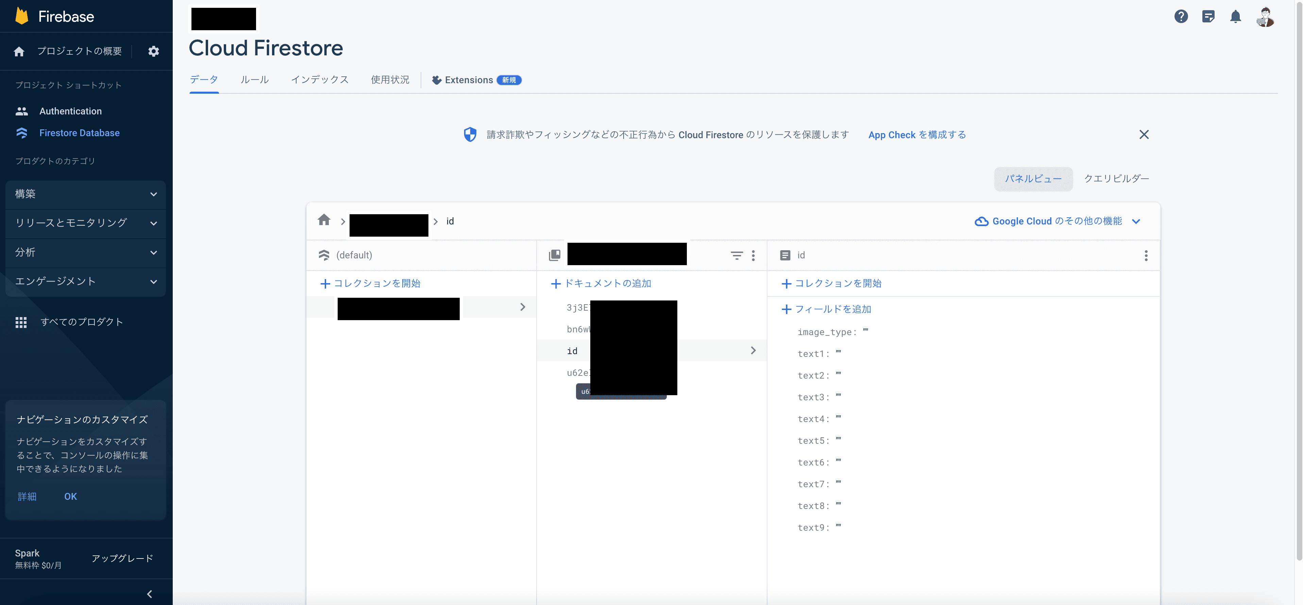Open Firestore Database from the sidebar
The height and width of the screenshot is (605, 1303).
[x=80, y=133]
